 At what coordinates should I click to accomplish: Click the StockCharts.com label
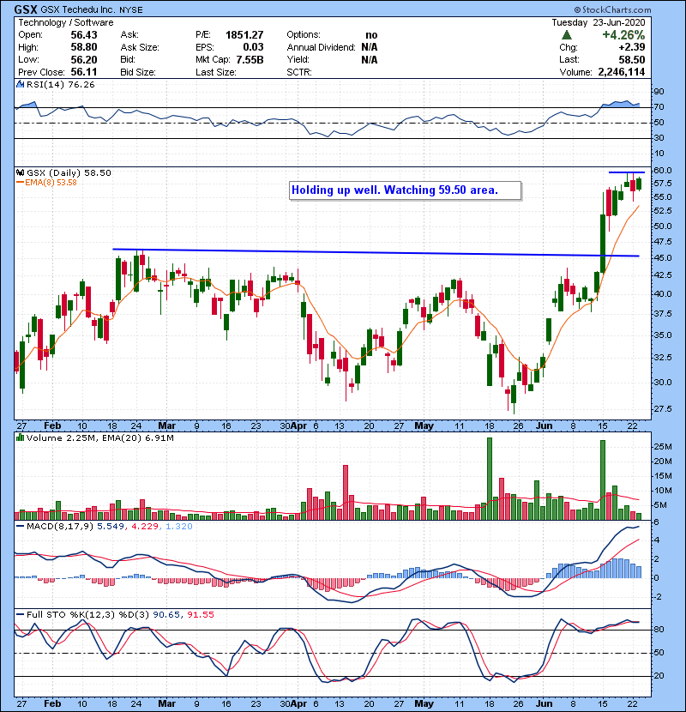[x=612, y=9]
